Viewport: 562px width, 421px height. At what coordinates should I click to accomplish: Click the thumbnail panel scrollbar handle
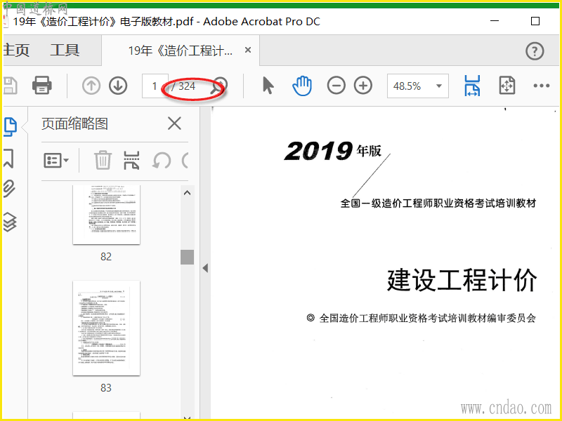click(x=187, y=258)
